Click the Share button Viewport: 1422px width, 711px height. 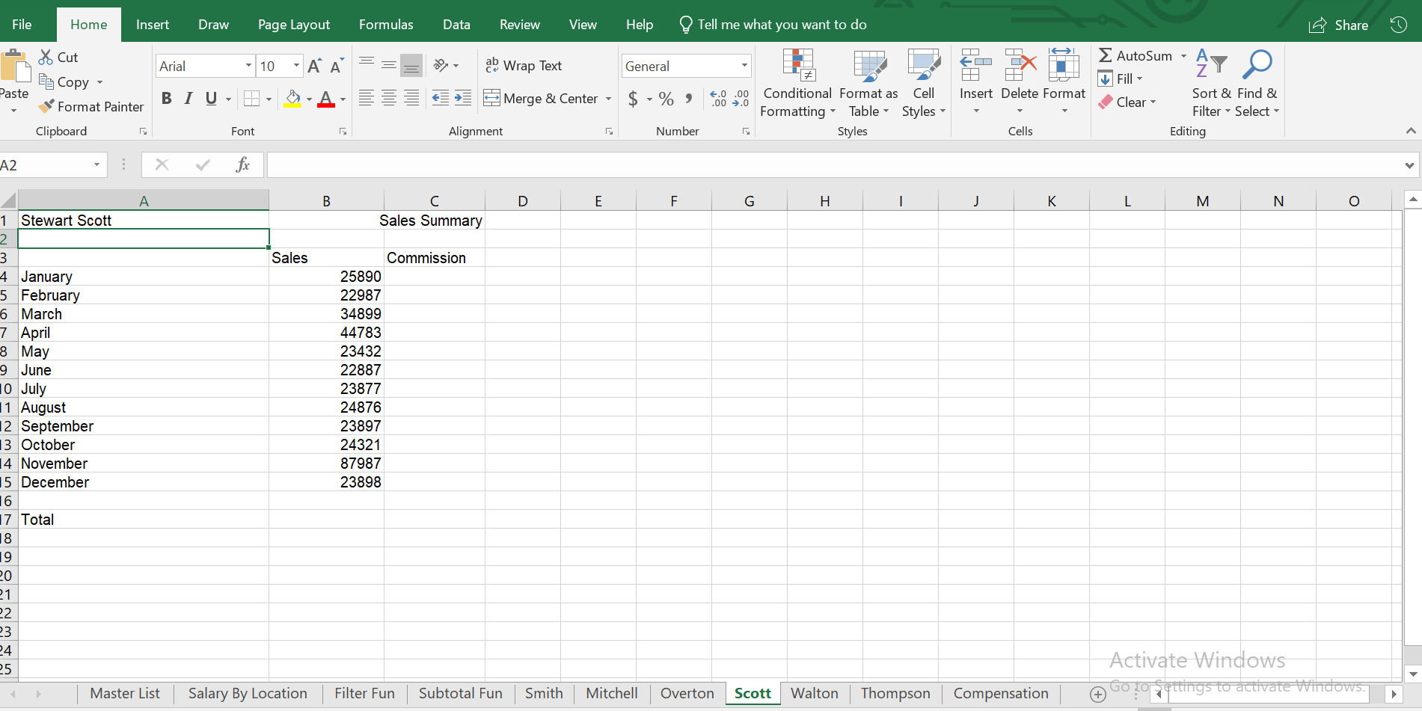click(1338, 25)
